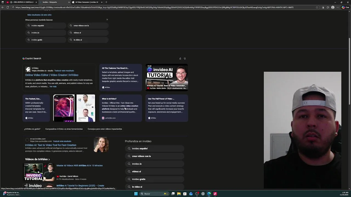Screen dimensions: 351x197
Task: Select the '¿InVideo es gratis?' chip
Action: 32,129
